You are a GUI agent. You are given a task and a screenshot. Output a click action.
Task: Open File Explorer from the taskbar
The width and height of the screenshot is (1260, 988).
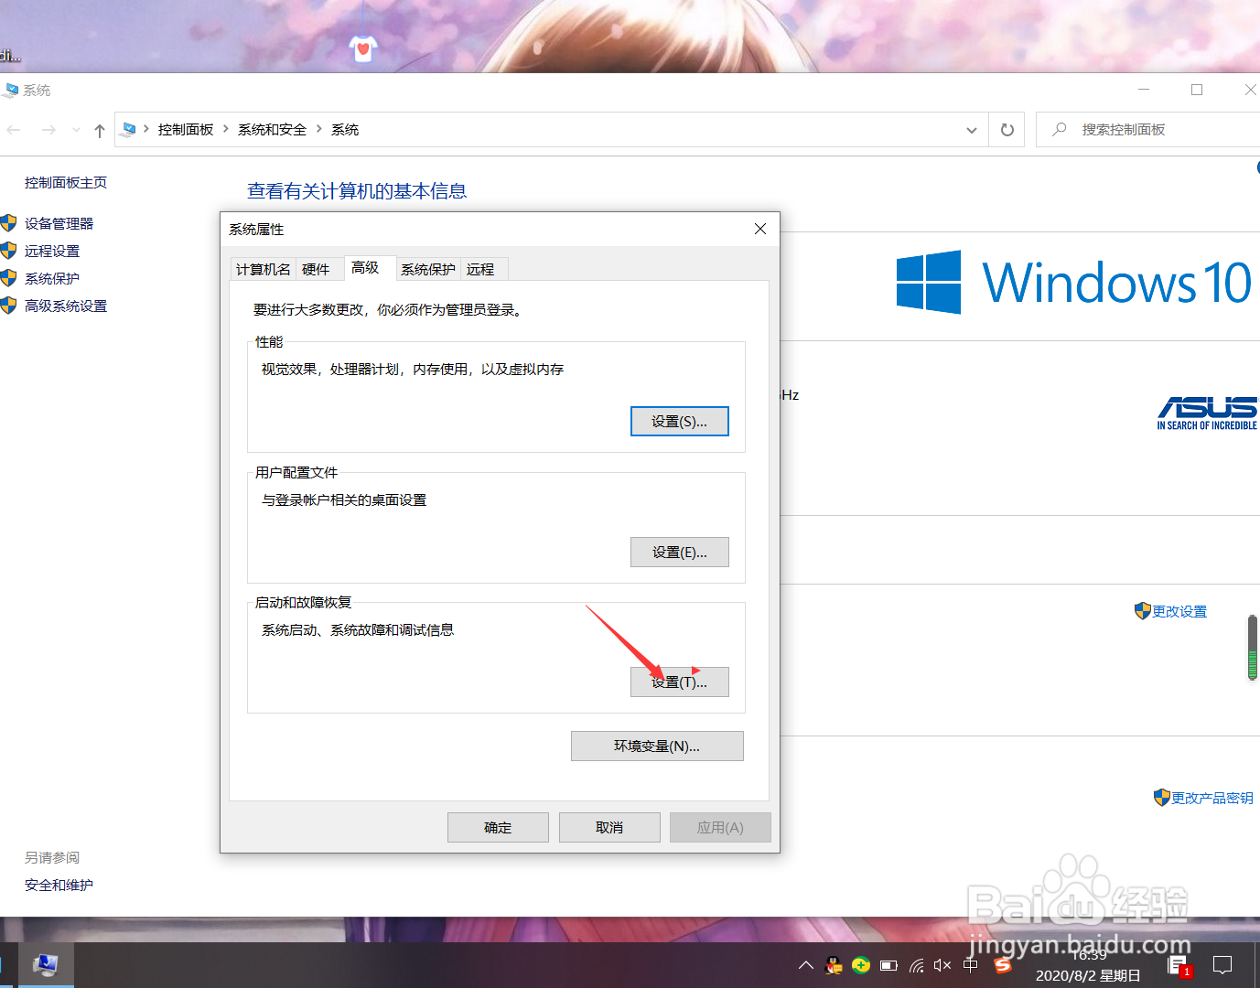[45, 965]
